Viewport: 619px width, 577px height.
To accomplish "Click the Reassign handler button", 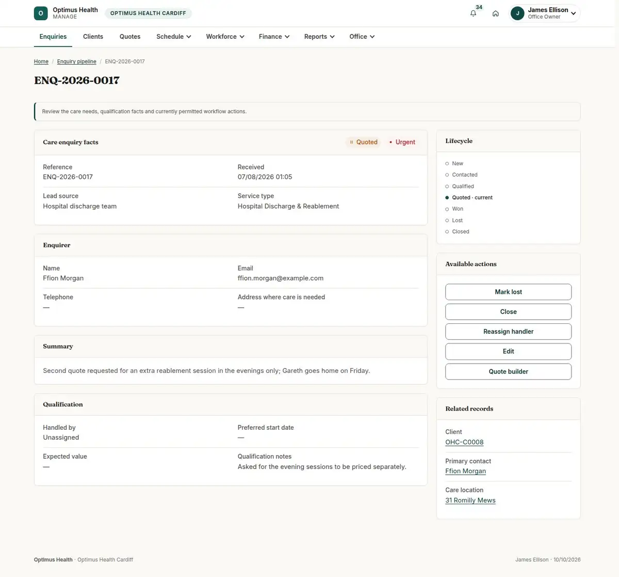I will click(508, 332).
